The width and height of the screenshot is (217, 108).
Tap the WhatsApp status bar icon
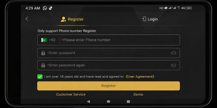pyautogui.click(x=45, y=8)
